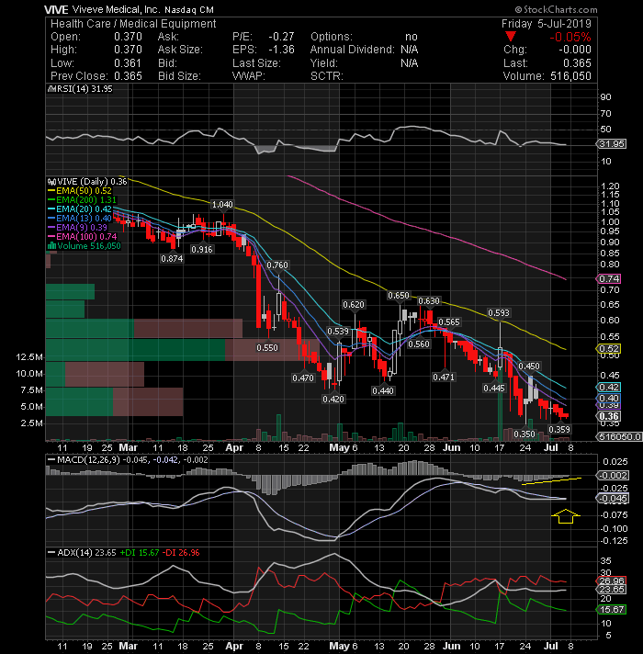Click the -0.05% percent change value
Image resolution: width=643 pixels, height=654 pixels.
[x=570, y=37]
